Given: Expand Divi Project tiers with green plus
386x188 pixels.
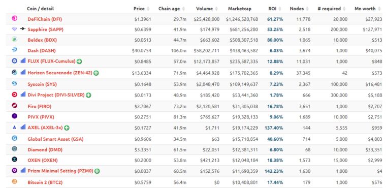Looking at the screenshot, I should pyautogui.click(x=88, y=95).
